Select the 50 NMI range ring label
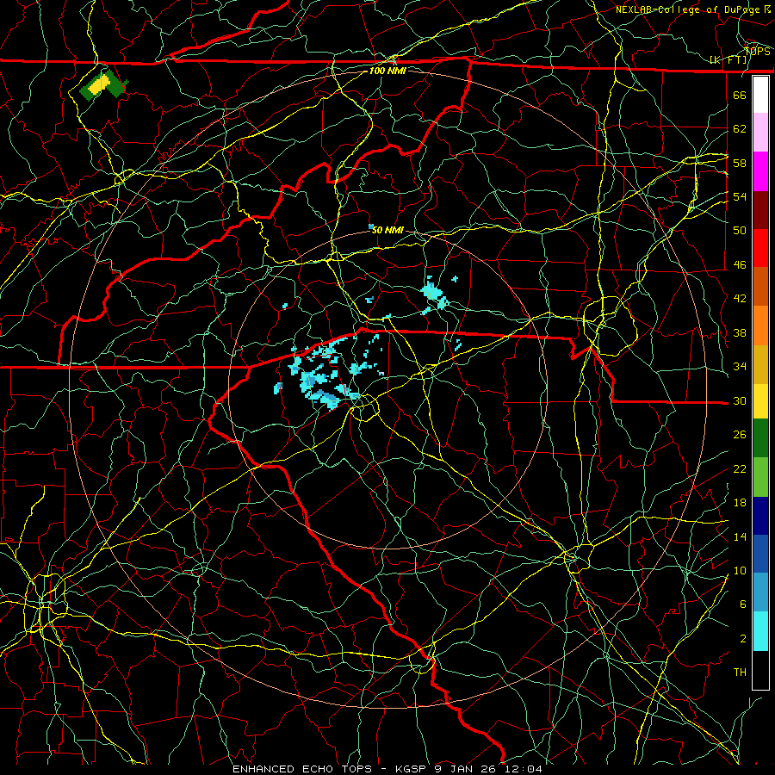The image size is (775, 775). (387, 230)
